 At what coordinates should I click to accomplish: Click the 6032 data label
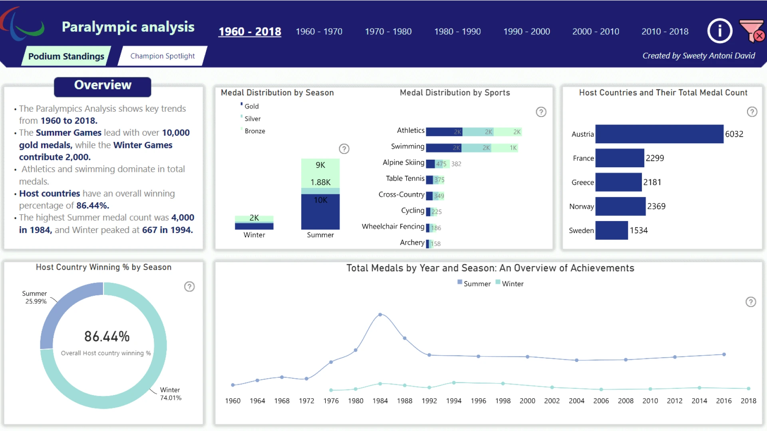(x=734, y=134)
